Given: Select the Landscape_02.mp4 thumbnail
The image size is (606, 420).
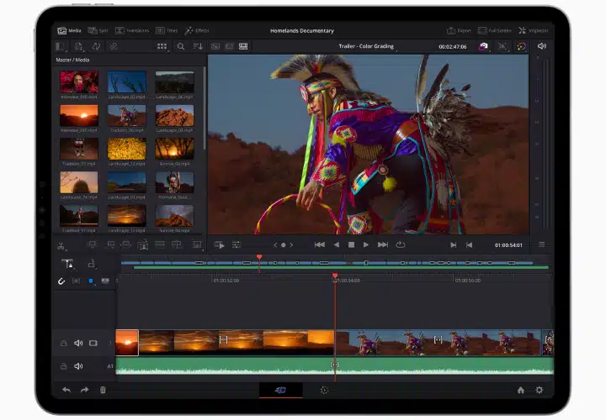Looking at the screenshot, I should pyautogui.click(x=127, y=81).
